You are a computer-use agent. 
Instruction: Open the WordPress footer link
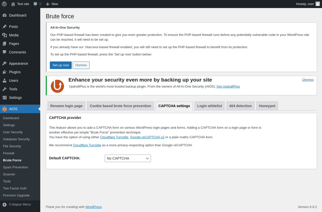point(94,207)
